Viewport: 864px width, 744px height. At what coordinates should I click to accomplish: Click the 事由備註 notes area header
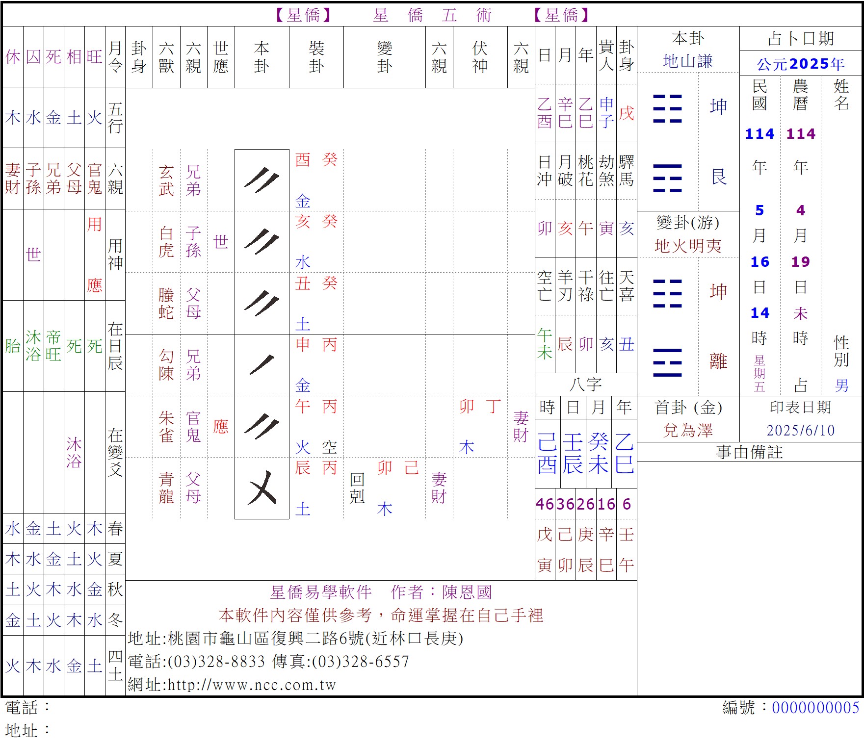click(749, 452)
